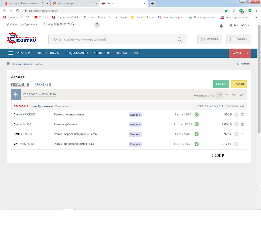The height and width of the screenshot is (247, 261).
Task: Expand the phone number dropdown arrow
Action: [73, 24]
